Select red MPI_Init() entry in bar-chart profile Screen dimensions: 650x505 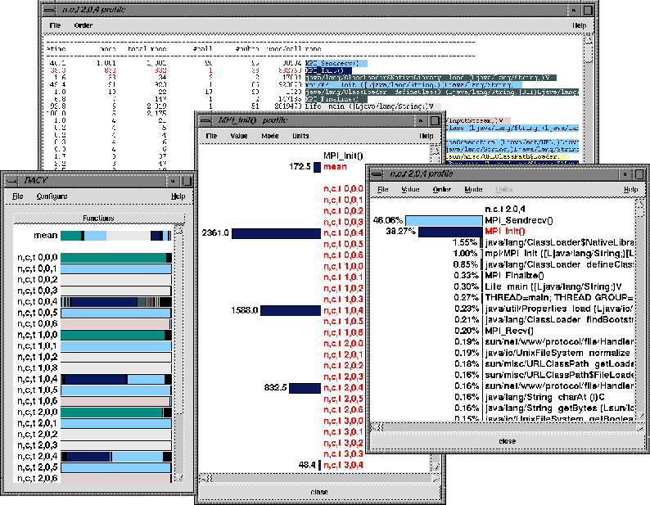coord(506,232)
